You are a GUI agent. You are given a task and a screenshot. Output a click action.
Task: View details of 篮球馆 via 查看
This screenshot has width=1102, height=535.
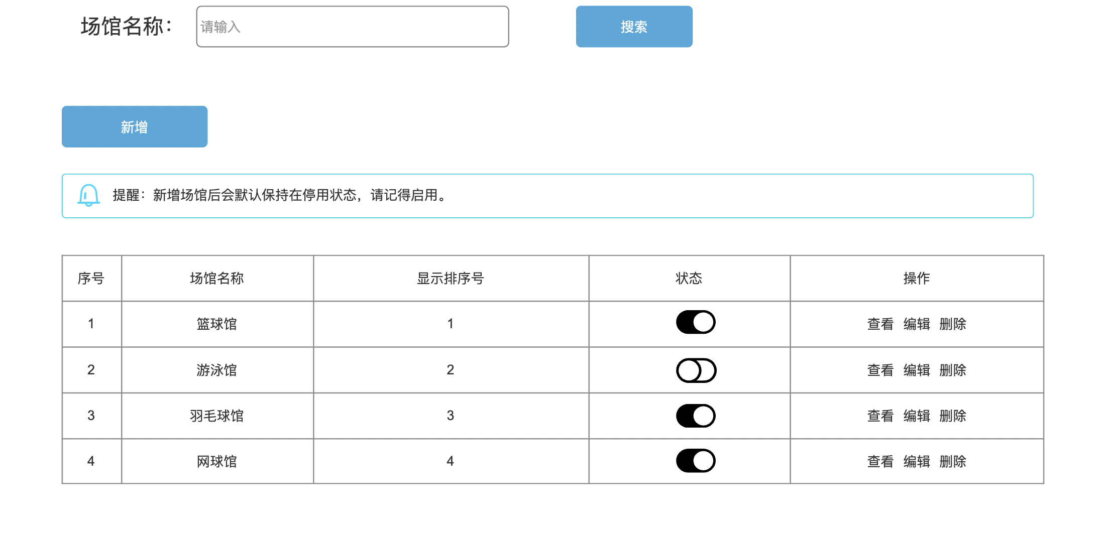(880, 324)
